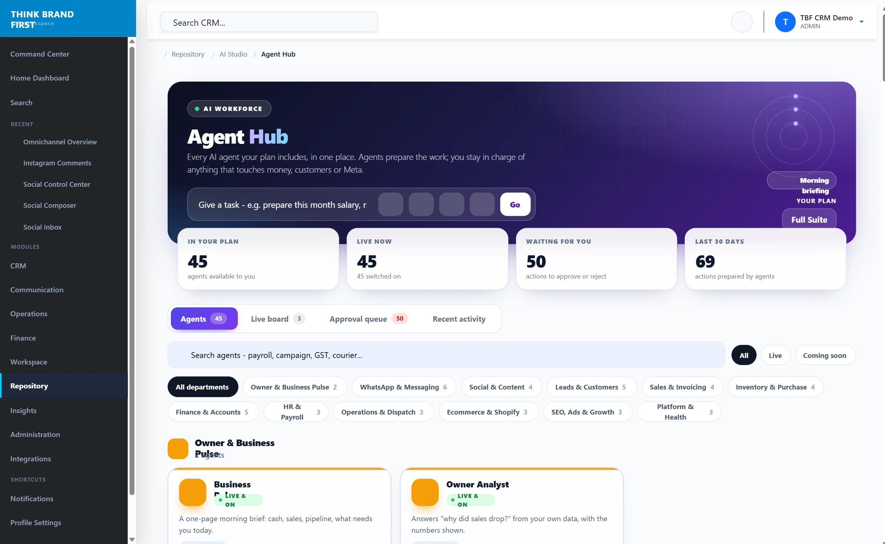Filter by Owner & Business Pulse department
885x544 pixels.
[x=294, y=387]
